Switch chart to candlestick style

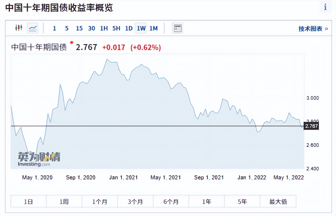[19, 28]
